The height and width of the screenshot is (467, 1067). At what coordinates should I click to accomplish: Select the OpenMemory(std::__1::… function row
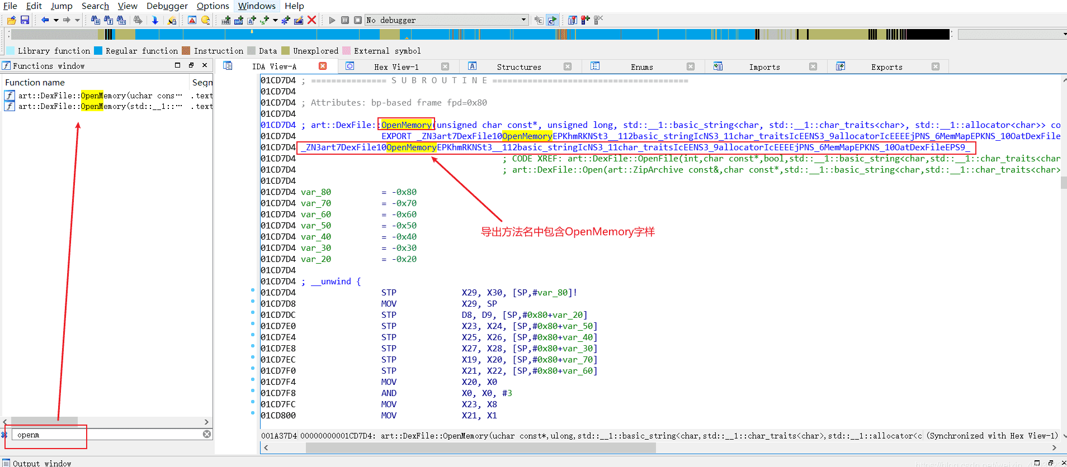[x=107, y=106]
